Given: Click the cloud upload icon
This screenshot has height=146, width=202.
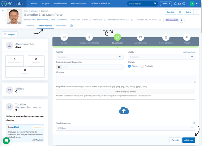Looking at the screenshot, I should tap(124, 110).
